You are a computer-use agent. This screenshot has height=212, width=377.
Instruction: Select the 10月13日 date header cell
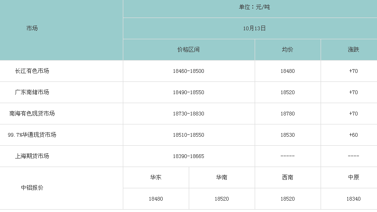click(x=254, y=28)
